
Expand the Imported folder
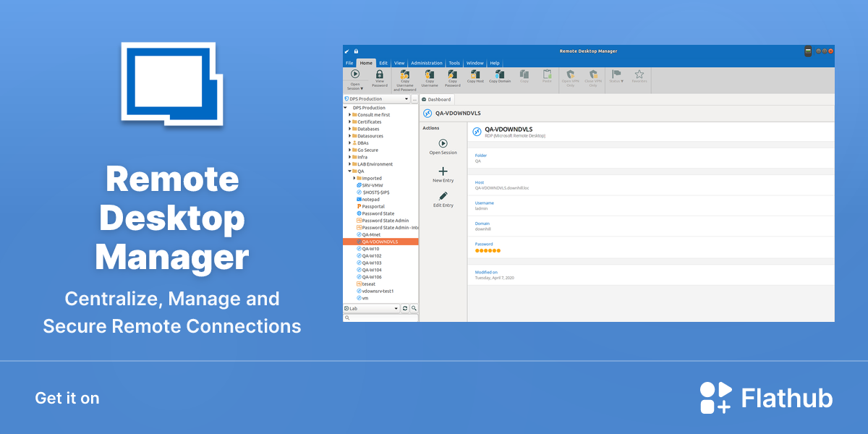pos(354,178)
